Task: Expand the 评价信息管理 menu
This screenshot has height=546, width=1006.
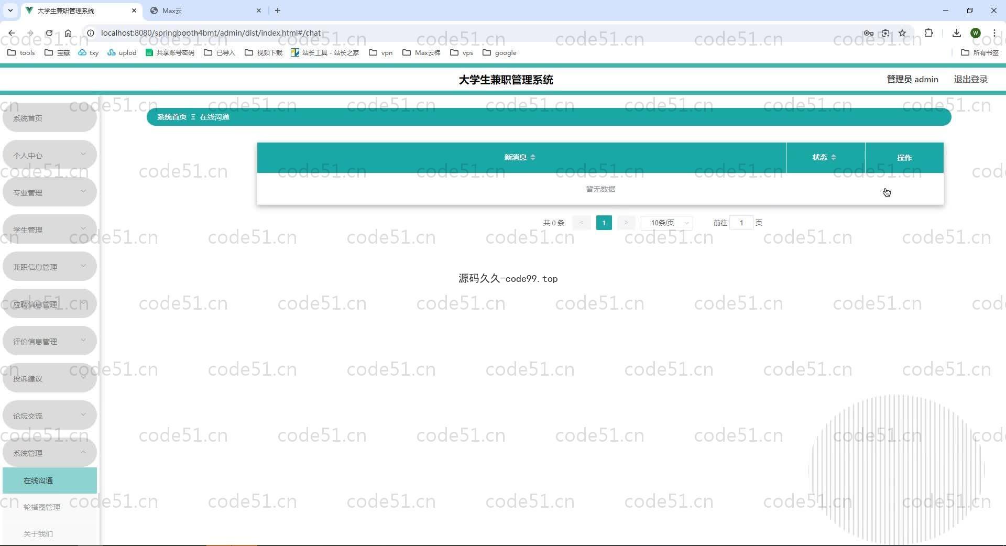Action: point(50,341)
